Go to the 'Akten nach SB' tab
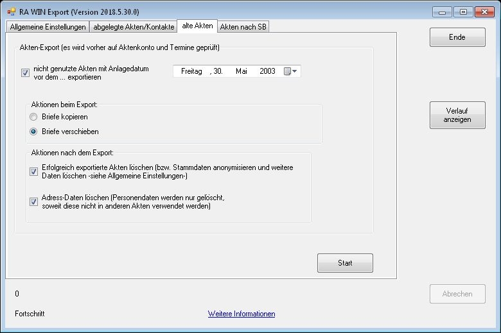 pyautogui.click(x=243, y=27)
